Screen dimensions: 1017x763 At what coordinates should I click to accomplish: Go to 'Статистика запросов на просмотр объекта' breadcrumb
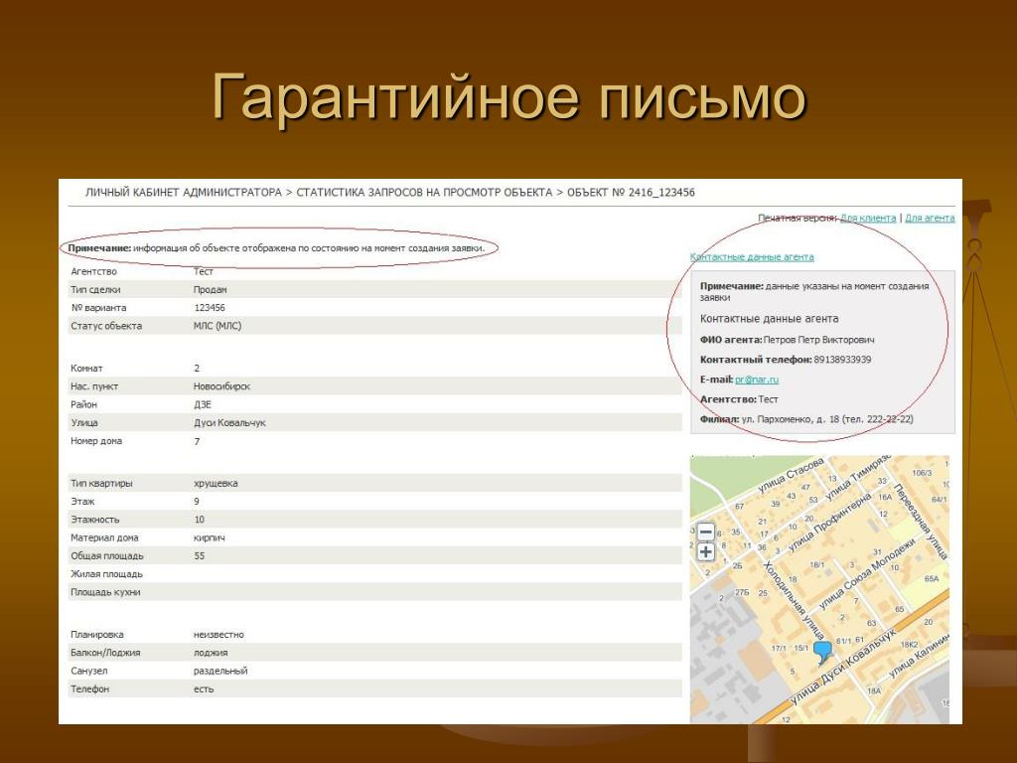click(x=424, y=193)
